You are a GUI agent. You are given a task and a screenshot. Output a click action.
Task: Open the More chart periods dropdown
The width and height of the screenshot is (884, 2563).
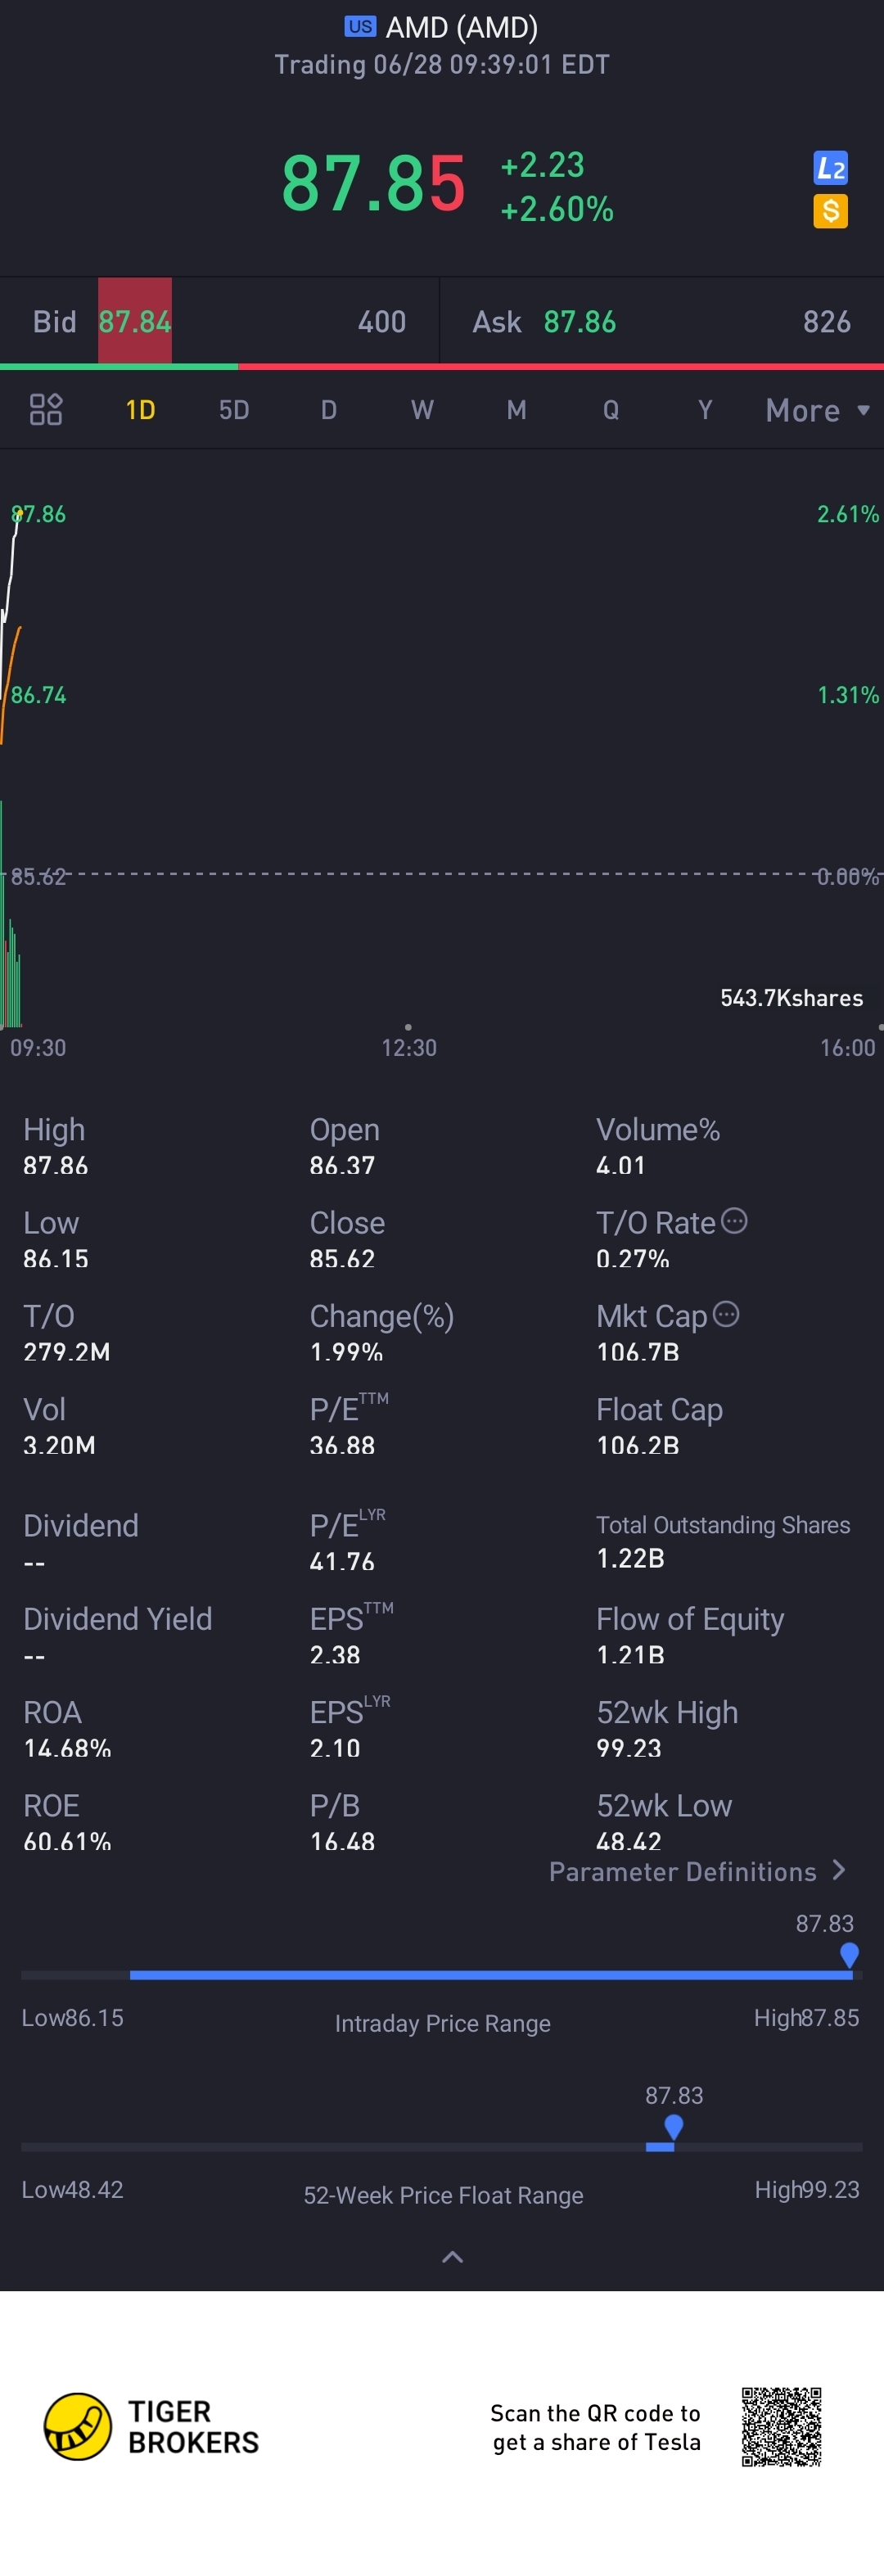(x=816, y=410)
